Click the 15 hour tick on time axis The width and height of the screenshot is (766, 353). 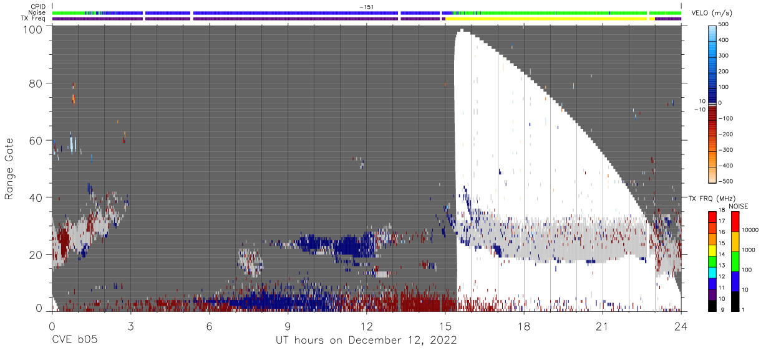pos(445,327)
